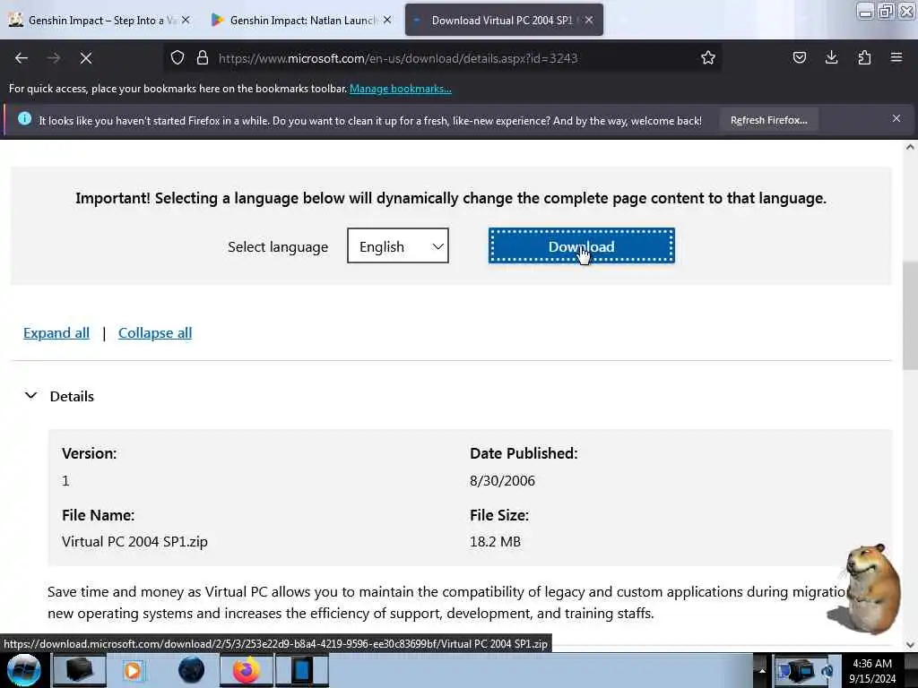Viewport: 918px width, 688px height.
Task: Click the taskbar clock showing 4:36 AM
Action: coord(872,671)
